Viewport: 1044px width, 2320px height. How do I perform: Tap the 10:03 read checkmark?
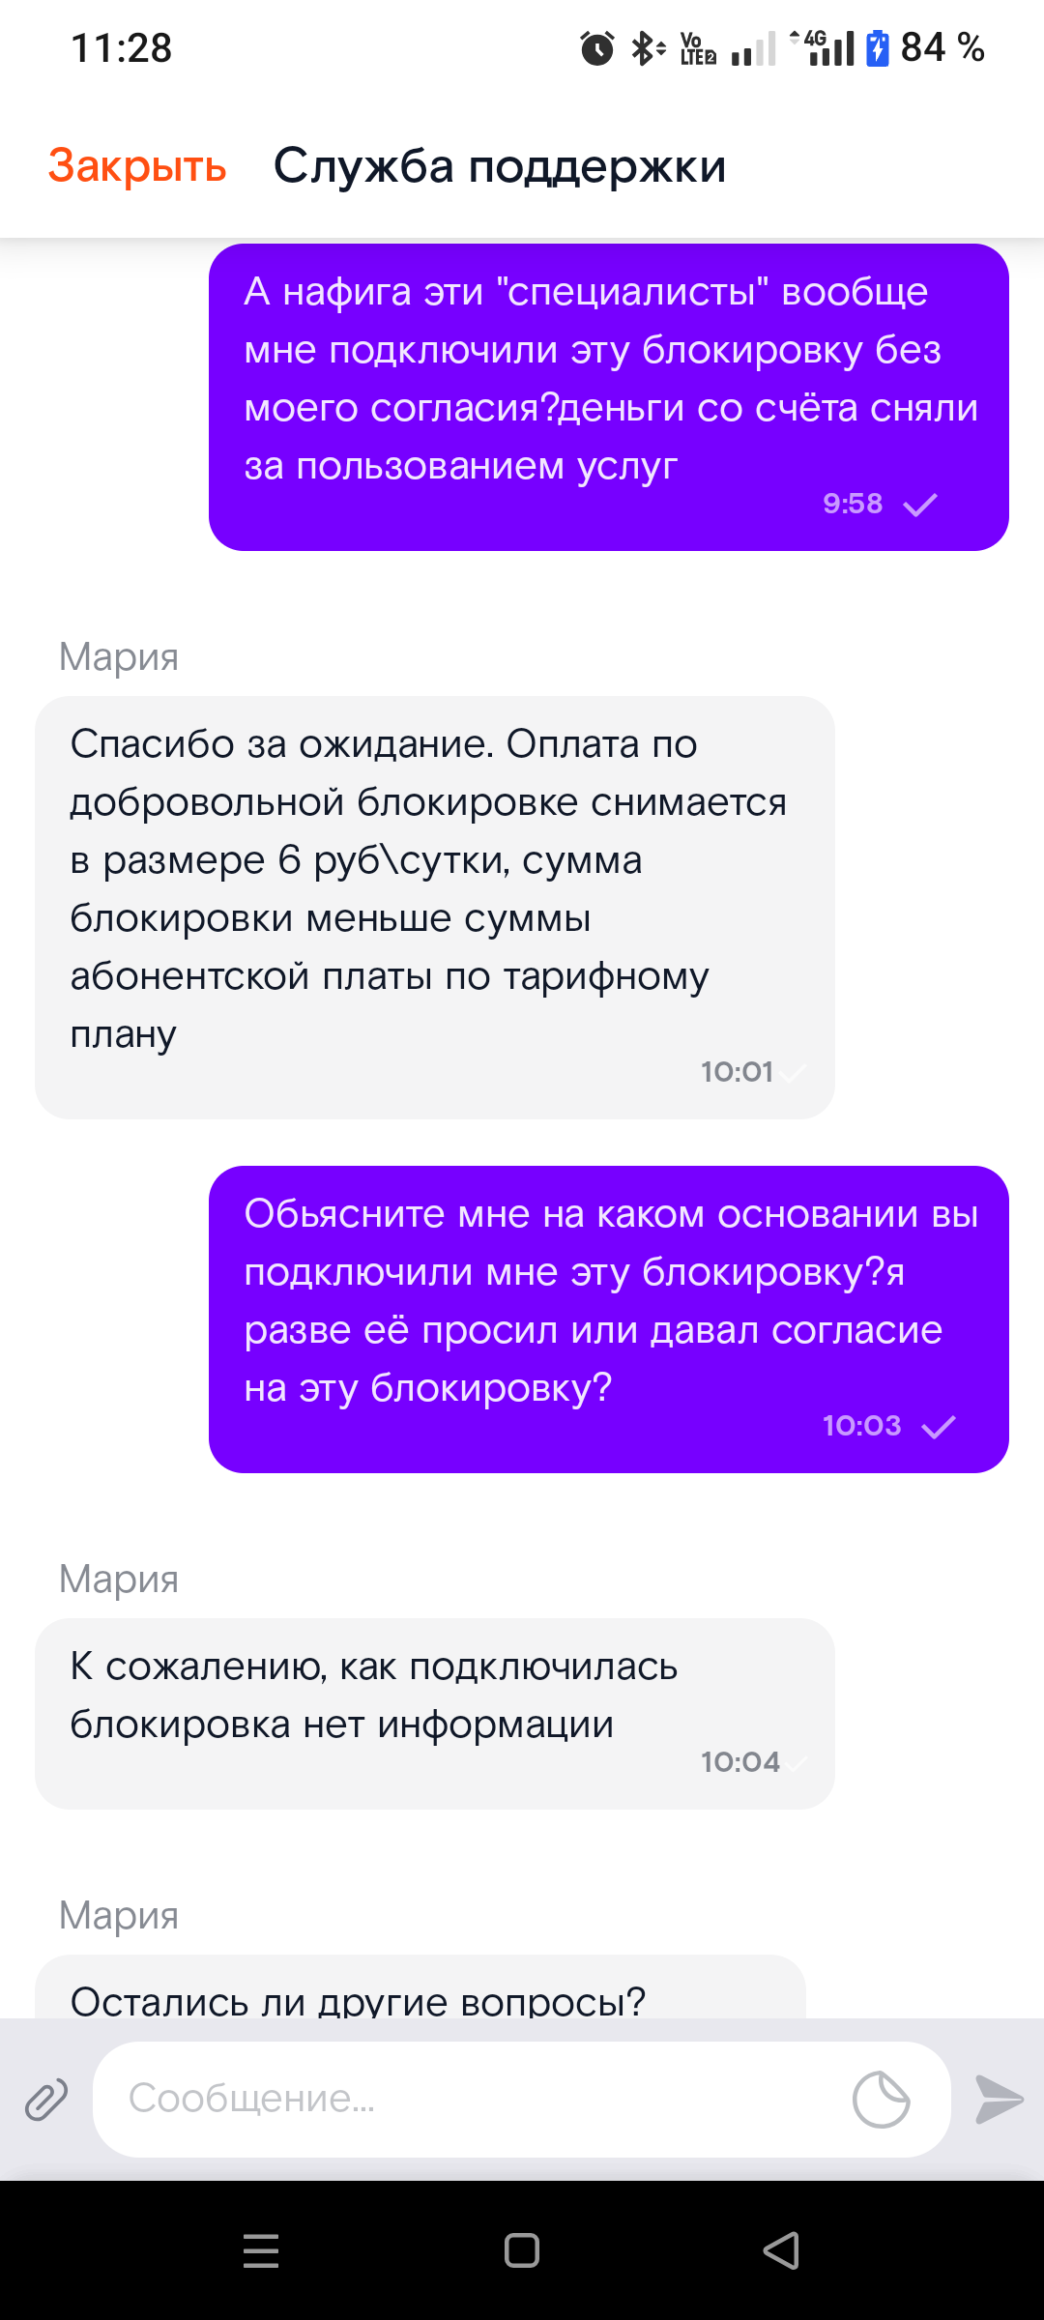pyautogui.click(x=938, y=1427)
